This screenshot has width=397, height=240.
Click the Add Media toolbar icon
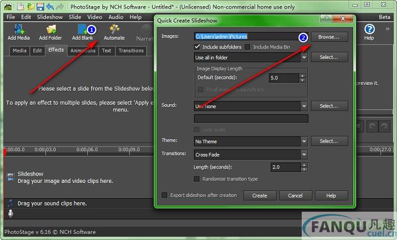[x=19, y=32]
